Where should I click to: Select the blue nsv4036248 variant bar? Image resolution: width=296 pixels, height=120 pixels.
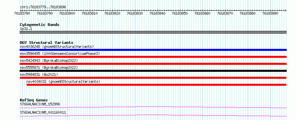click(x=153, y=50)
